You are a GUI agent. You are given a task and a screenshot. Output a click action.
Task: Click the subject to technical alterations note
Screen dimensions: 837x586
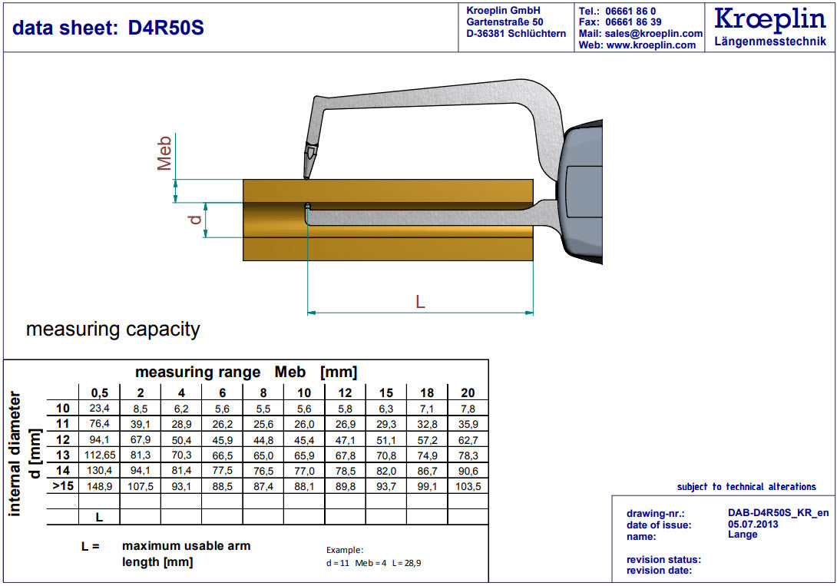tap(746, 487)
